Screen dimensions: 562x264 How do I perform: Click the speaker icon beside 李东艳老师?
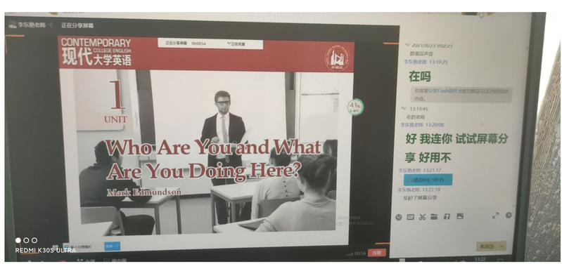50,25
